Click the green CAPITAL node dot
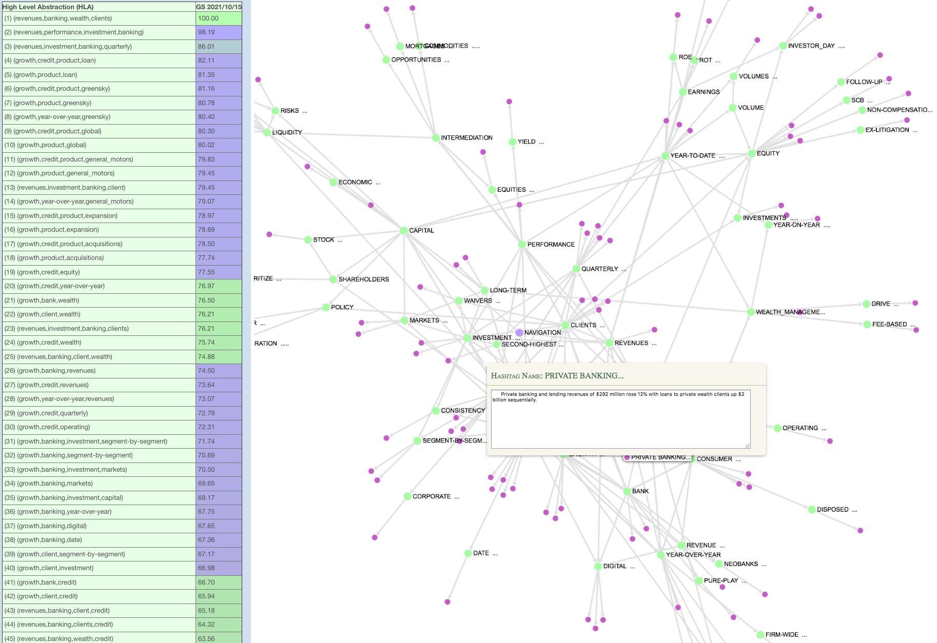937x643 pixels. tap(404, 231)
